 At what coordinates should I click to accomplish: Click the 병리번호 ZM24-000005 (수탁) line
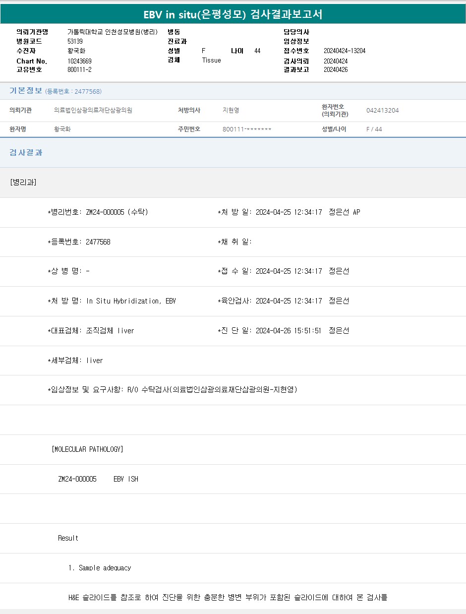pos(98,212)
